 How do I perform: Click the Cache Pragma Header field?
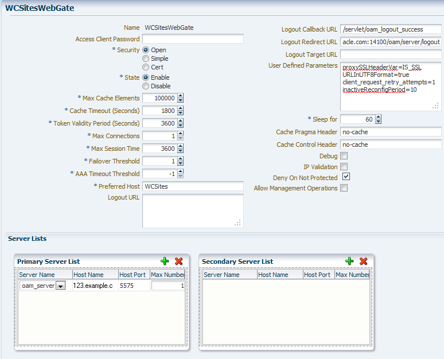(391, 132)
